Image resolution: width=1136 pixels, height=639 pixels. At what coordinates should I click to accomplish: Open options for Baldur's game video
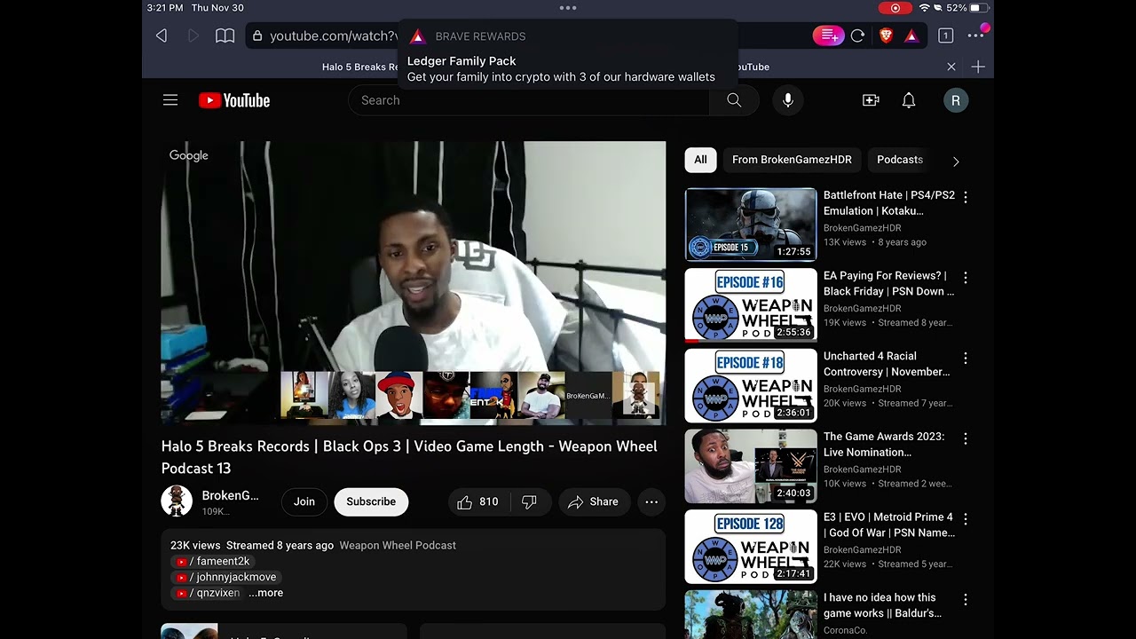tap(966, 600)
